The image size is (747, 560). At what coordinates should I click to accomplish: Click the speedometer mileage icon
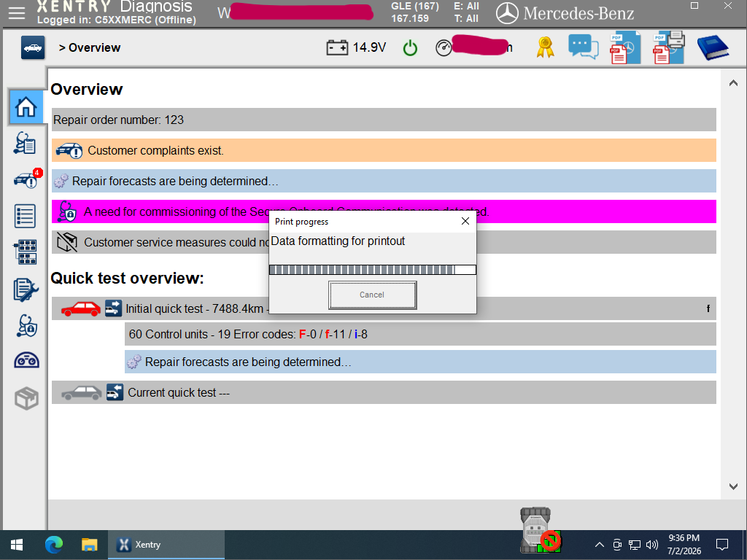[x=444, y=47]
